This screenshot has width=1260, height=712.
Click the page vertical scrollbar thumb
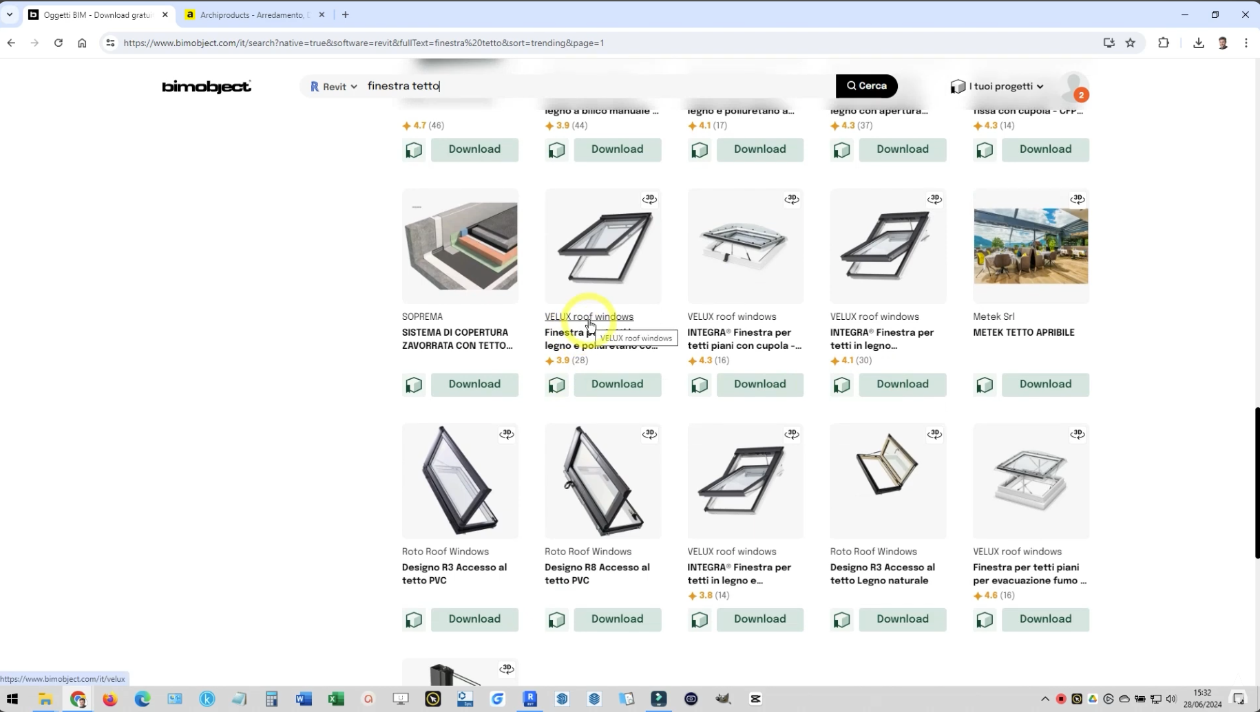click(1256, 482)
